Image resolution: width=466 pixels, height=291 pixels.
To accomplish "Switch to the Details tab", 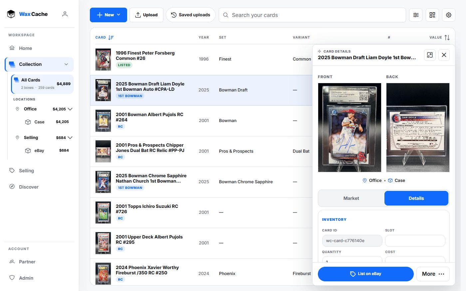I will (416, 198).
